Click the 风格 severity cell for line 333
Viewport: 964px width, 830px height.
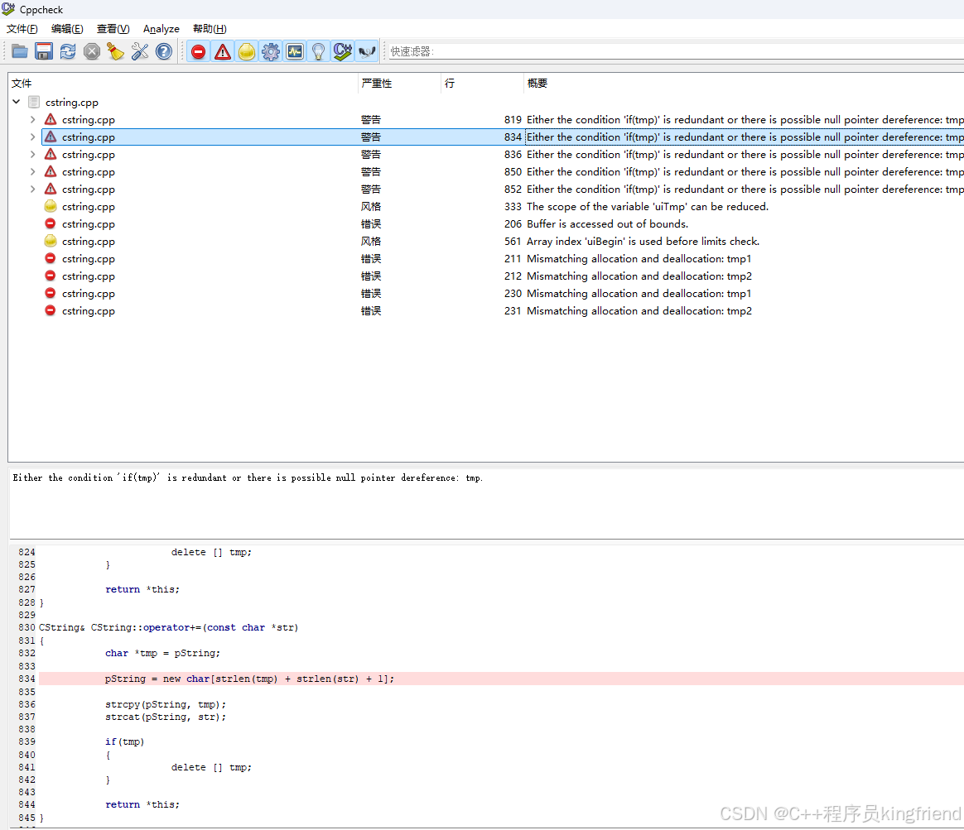[x=371, y=207]
